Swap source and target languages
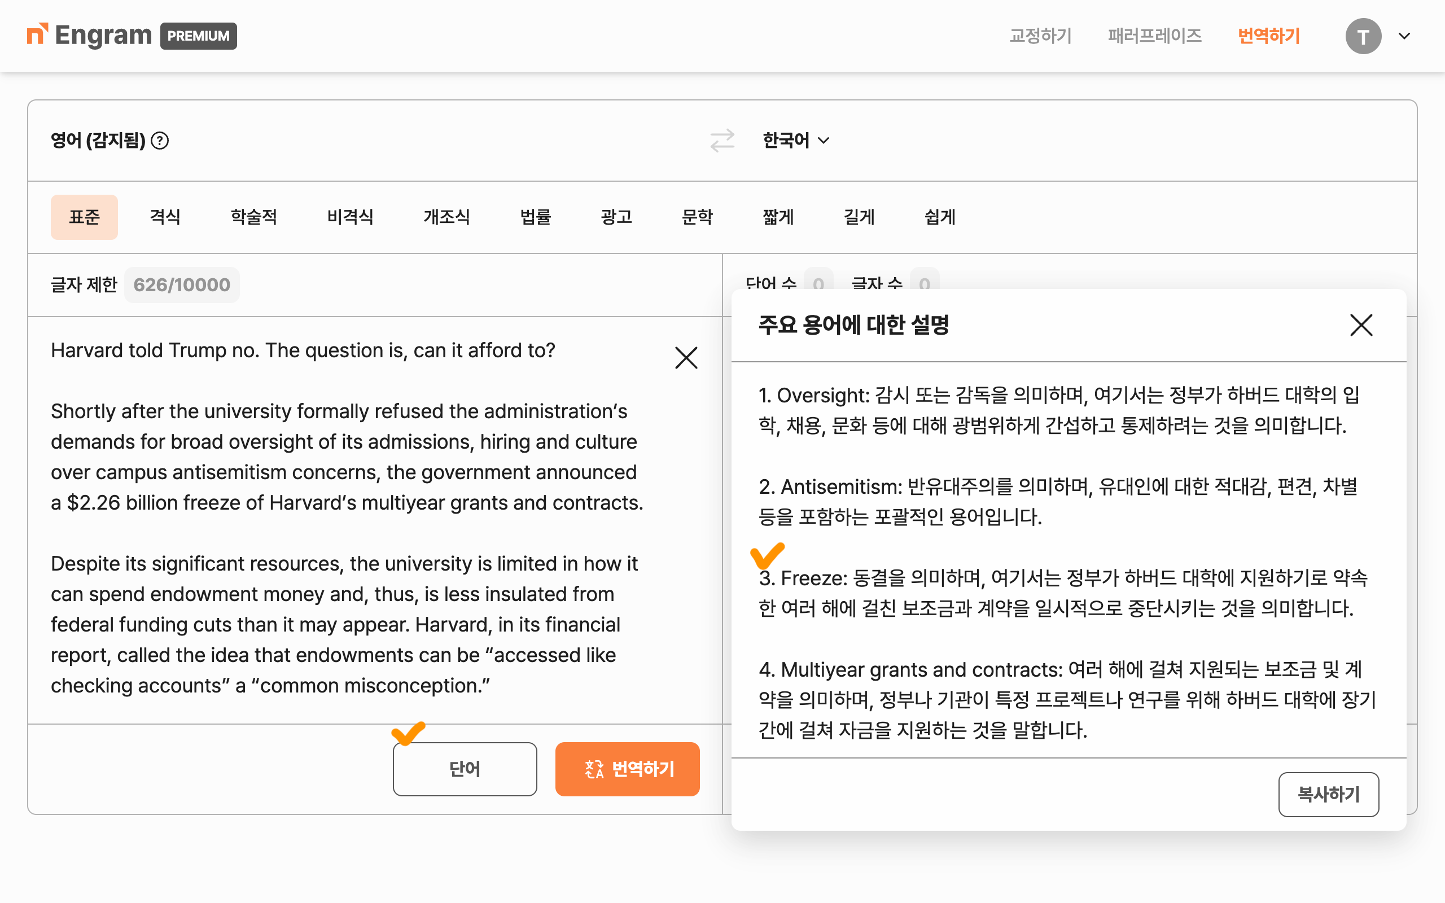Screen dimensions: 1445x903 tap(722, 141)
